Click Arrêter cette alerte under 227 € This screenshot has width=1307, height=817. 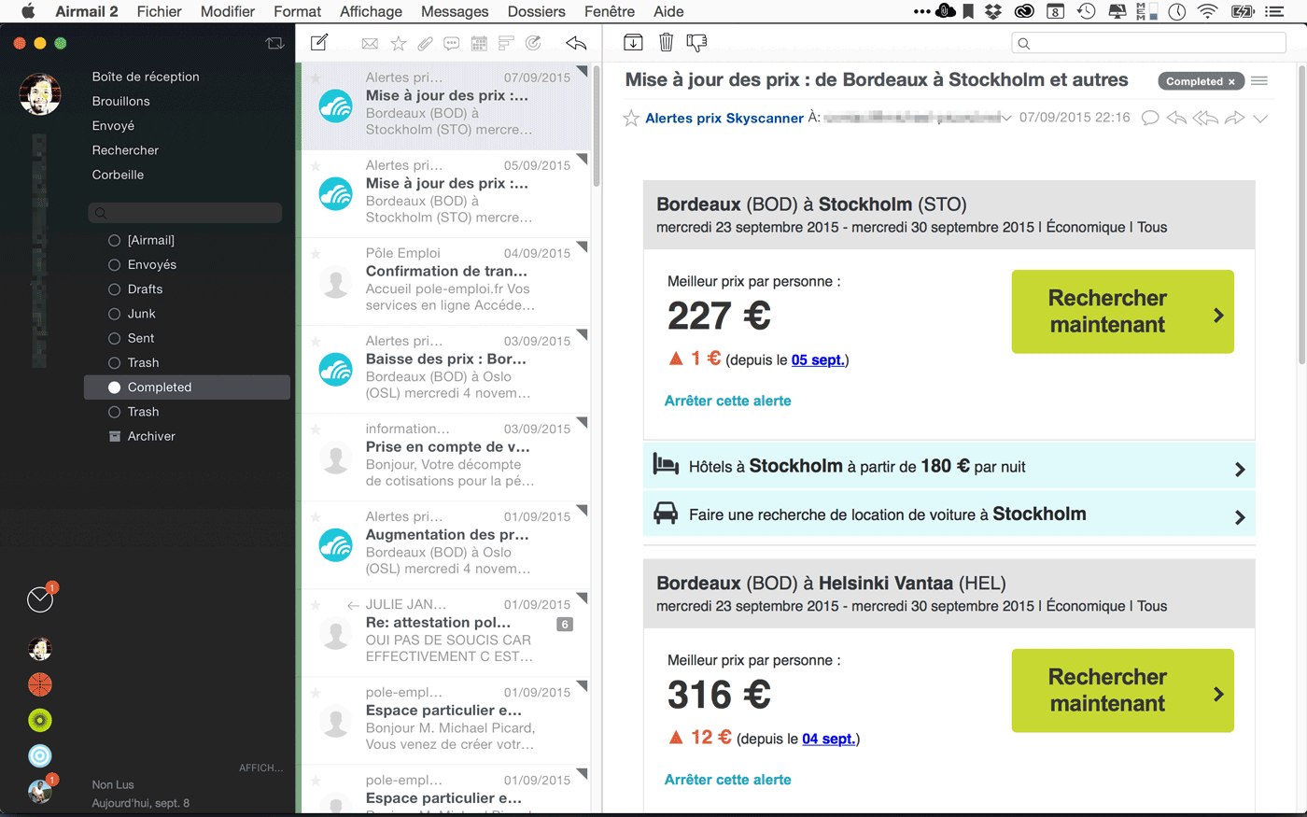(727, 401)
